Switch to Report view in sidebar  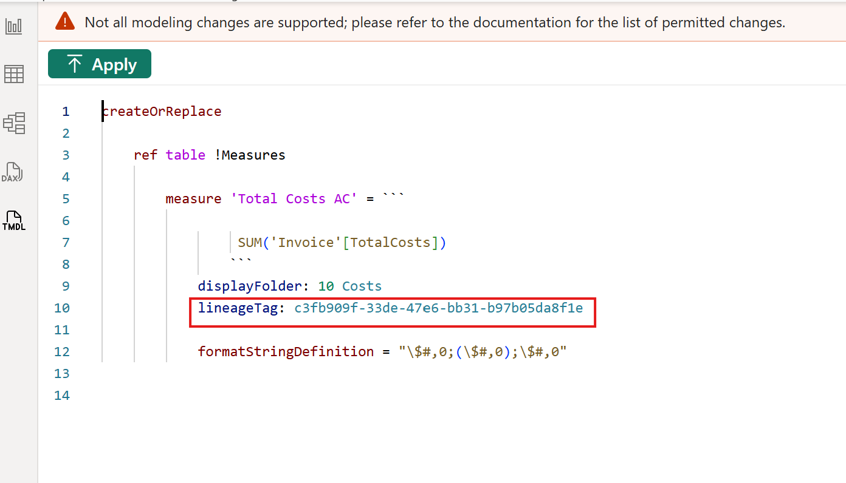13,25
